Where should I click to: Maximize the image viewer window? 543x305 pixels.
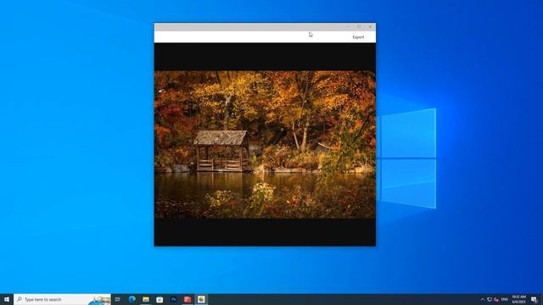[x=359, y=26]
